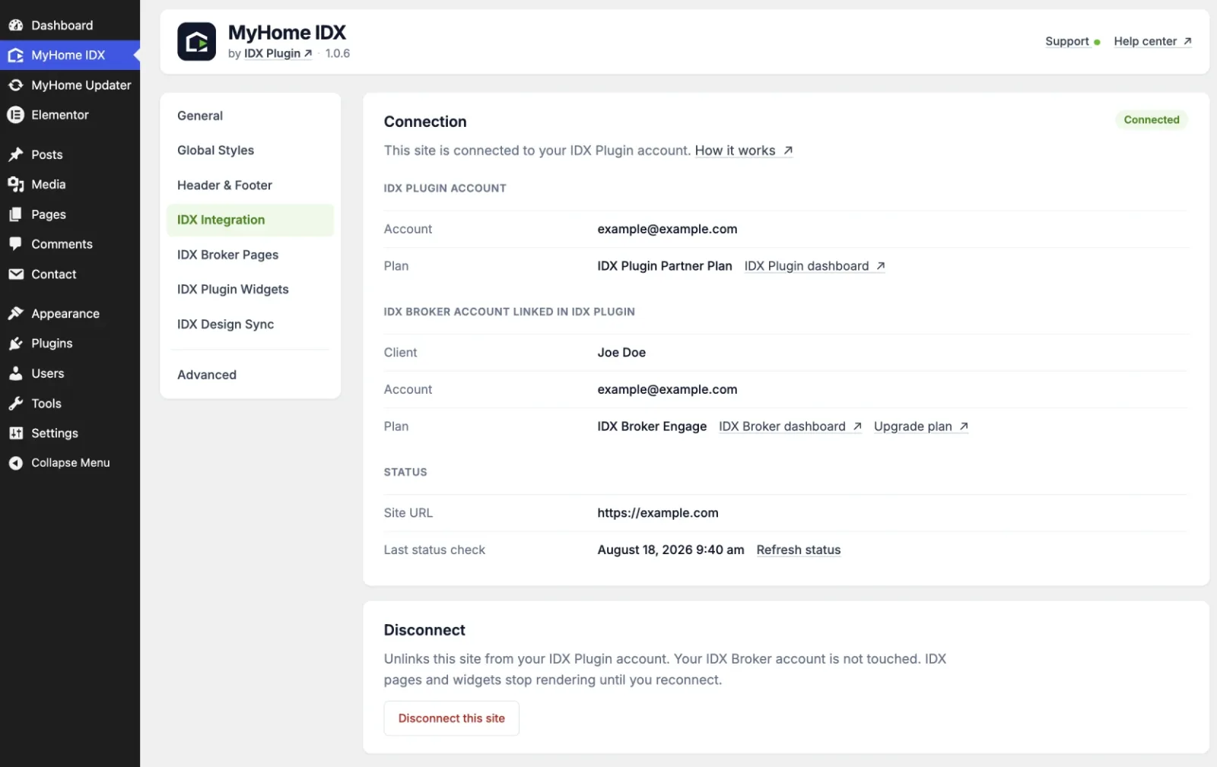Click the How it works arrow icon

[788, 151]
